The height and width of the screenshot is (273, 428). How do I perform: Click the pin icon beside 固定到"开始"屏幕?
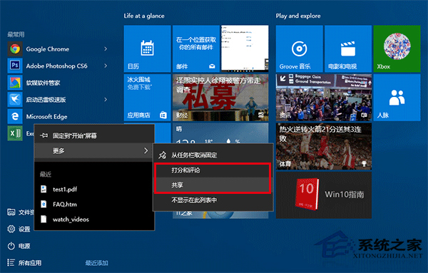coord(44,135)
